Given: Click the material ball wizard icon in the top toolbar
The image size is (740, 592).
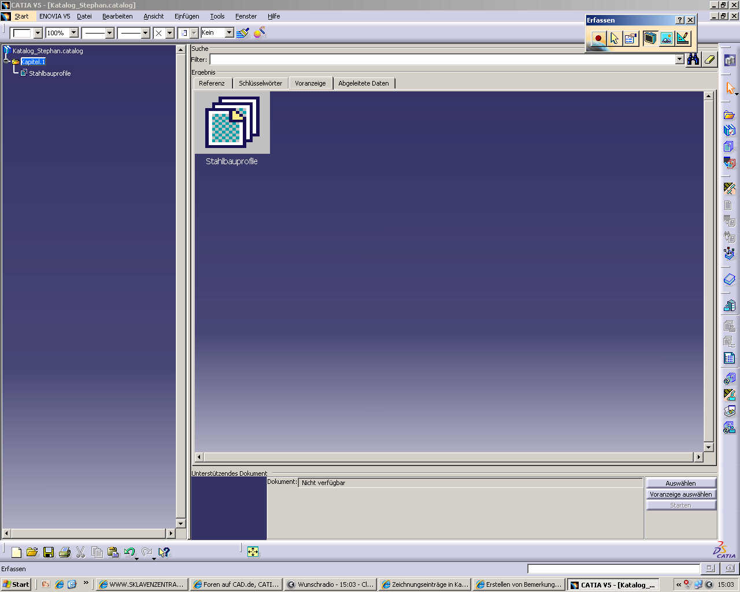Looking at the screenshot, I should (260, 33).
